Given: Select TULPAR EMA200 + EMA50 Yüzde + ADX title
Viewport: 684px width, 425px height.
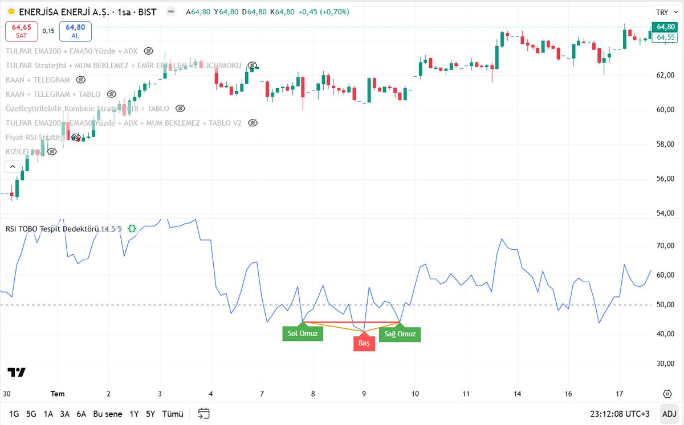Looking at the screenshot, I should [71, 51].
